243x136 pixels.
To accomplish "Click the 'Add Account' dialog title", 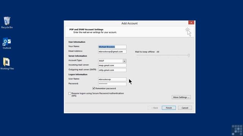I will pos(129,23).
